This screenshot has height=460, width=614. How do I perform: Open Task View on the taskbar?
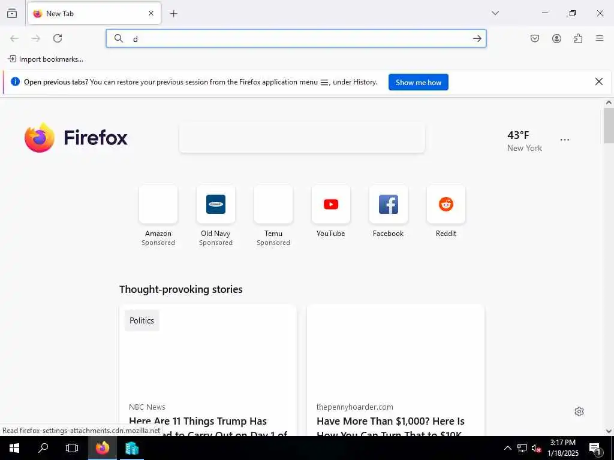coord(72,448)
